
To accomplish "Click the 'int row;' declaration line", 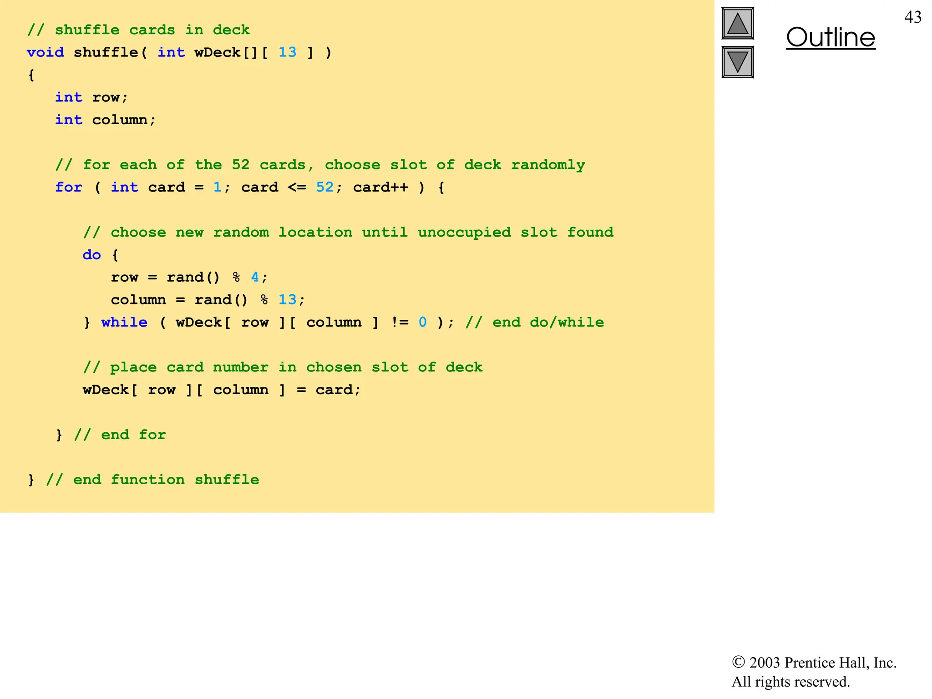I will (91, 97).
